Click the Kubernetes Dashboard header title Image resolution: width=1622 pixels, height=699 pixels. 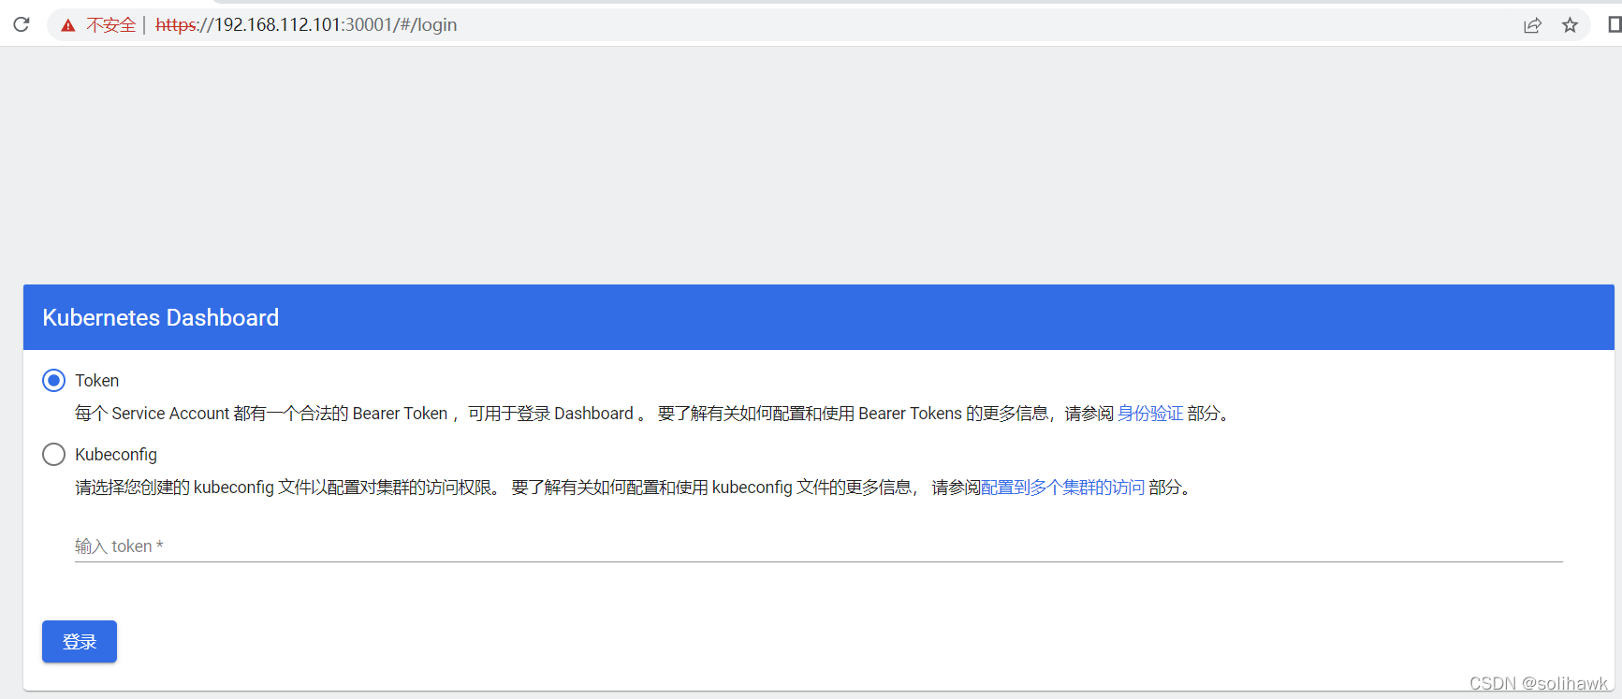[160, 317]
